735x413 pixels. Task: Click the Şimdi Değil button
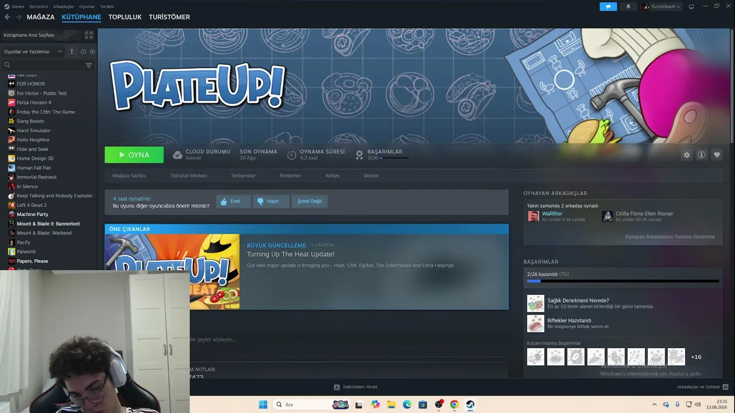pyautogui.click(x=310, y=201)
